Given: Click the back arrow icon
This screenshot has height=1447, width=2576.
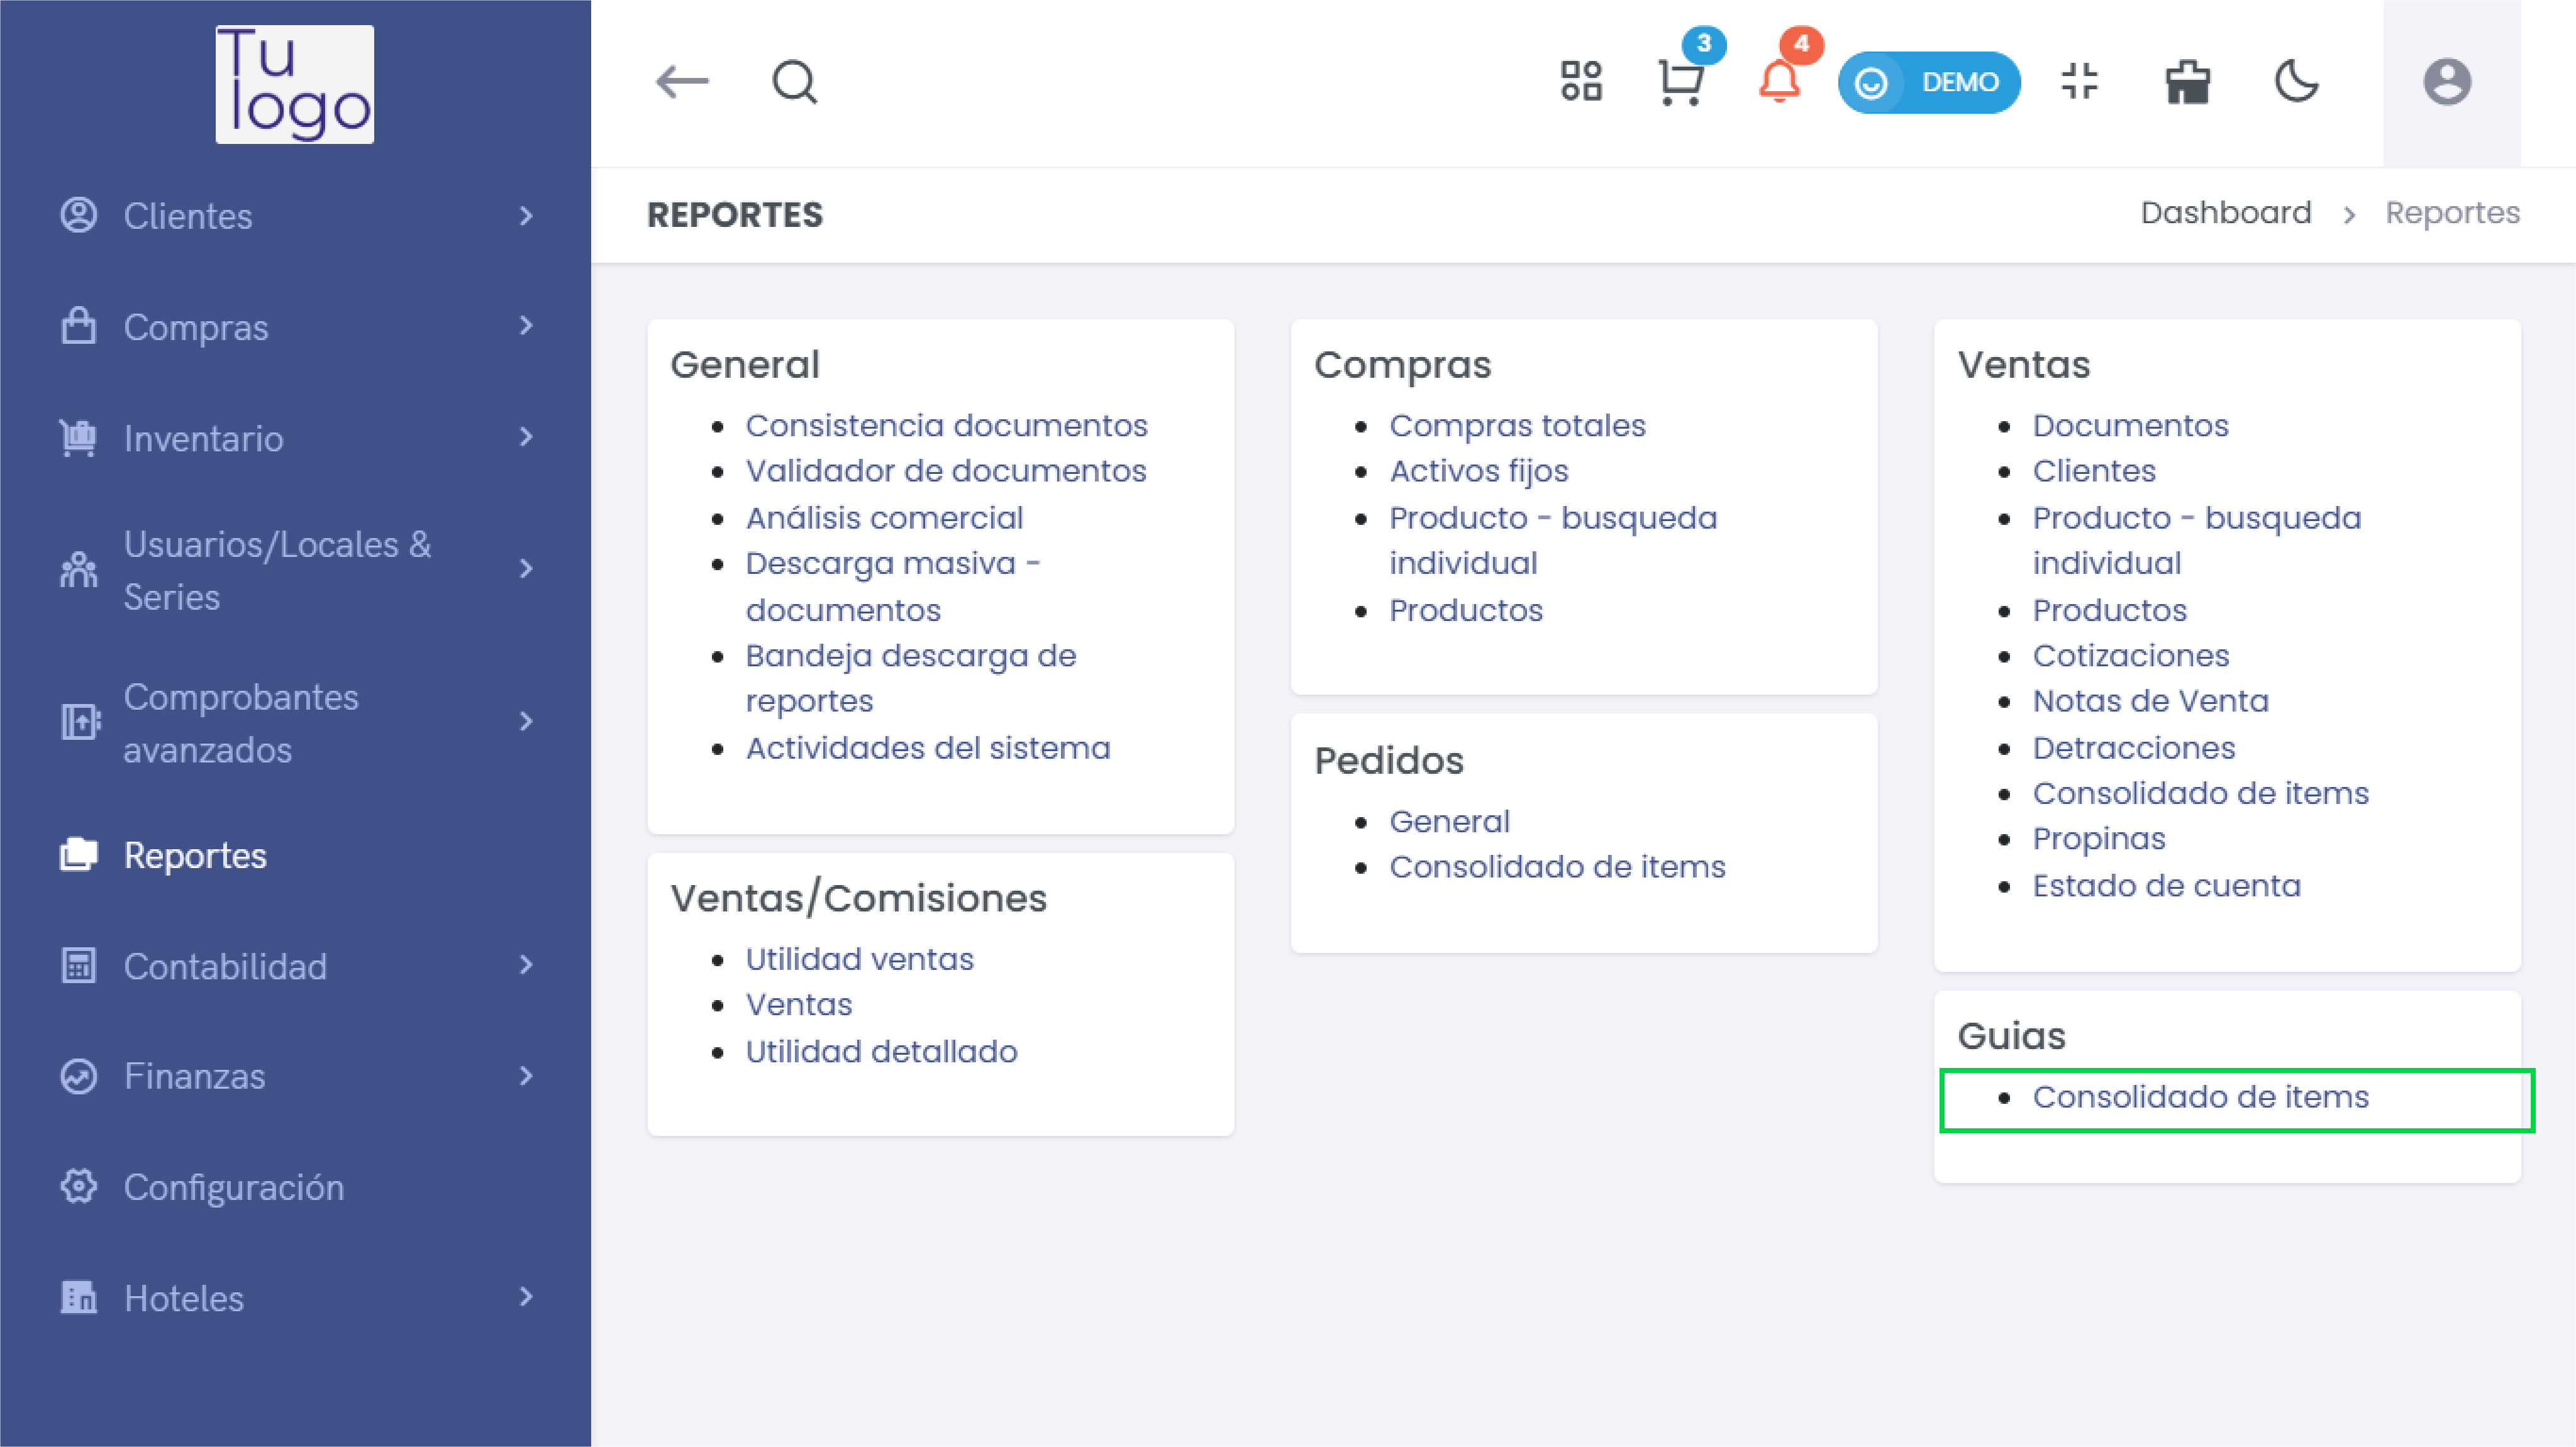Looking at the screenshot, I should 682,82.
